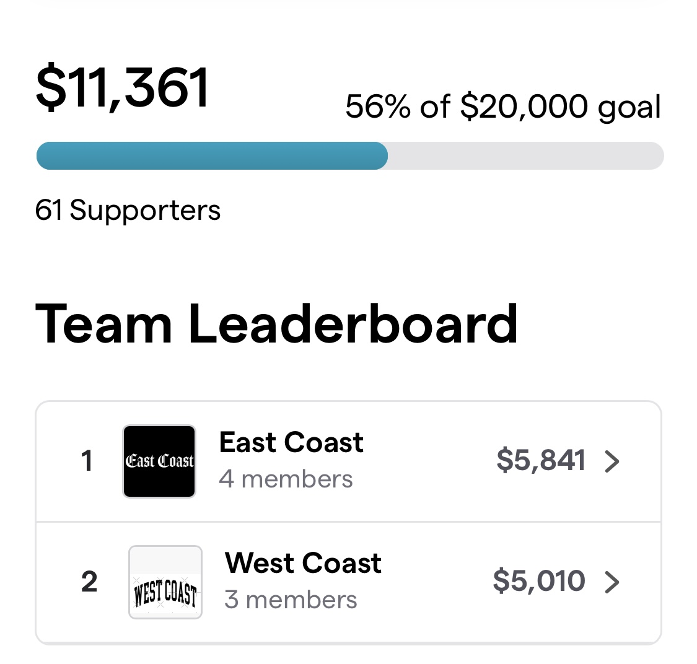
Task: Select the Team Leaderboard heading
Action: [276, 325]
